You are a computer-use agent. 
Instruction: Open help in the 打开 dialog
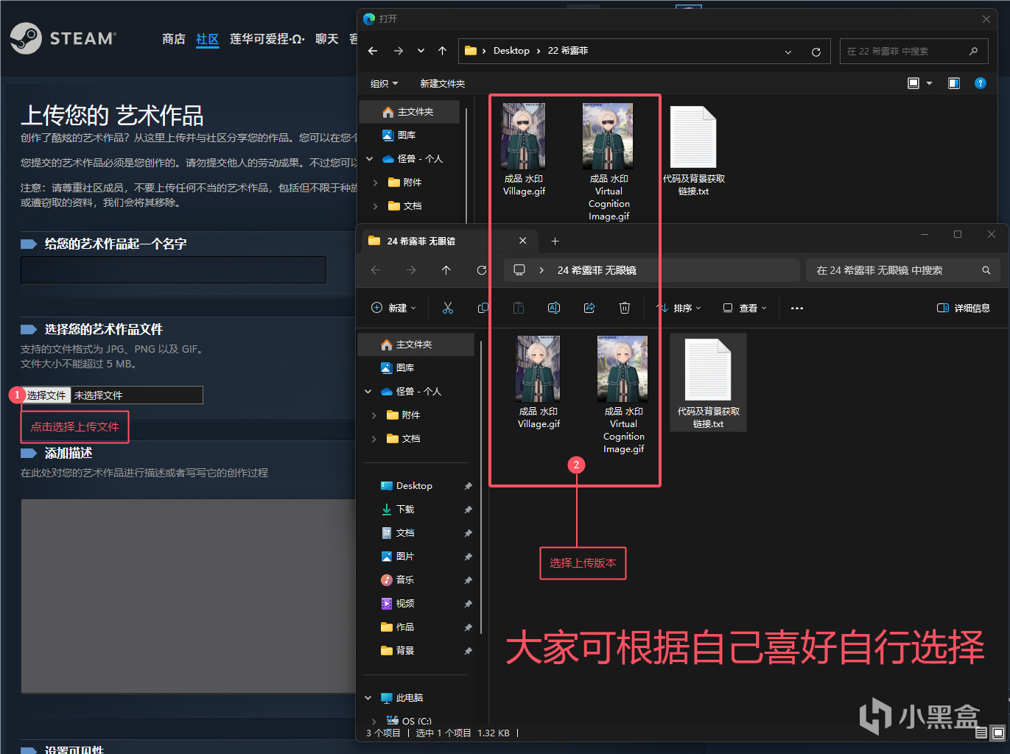coord(980,83)
